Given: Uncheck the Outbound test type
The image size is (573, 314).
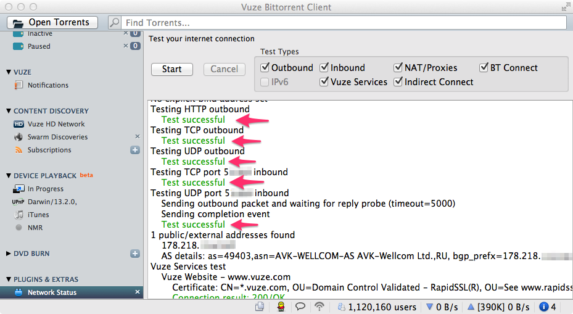Looking at the screenshot, I should [265, 67].
